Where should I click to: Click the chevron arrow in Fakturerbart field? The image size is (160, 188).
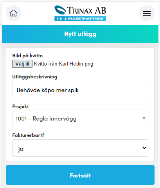(144, 148)
